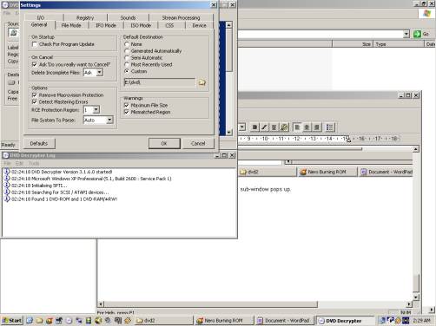This screenshot has width=436, height=326.
Task: Select log line 'Searching for SCSI / ATAPI devices...'
Action: coord(60,192)
